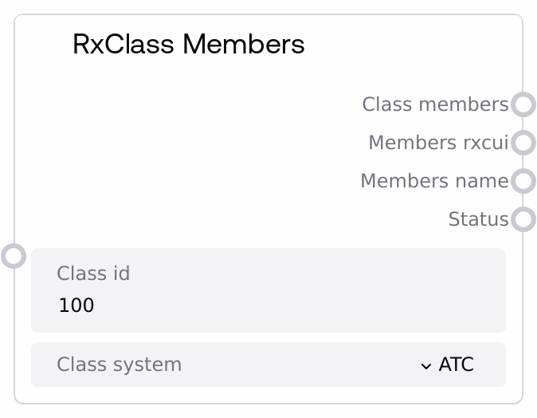Select the ATC value in Class system
Image resolution: width=537 pixels, height=418 pixels.
pyautogui.click(x=456, y=365)
